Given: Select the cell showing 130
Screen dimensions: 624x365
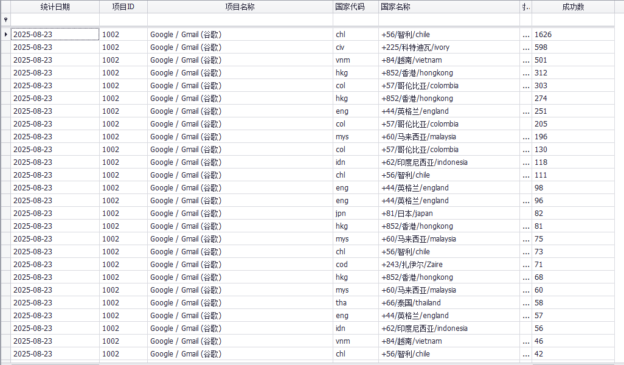Looking at the screenshot, I should point(573,149).
